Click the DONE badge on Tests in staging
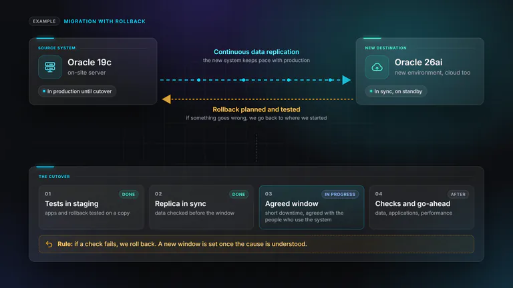 click(128, 194)
